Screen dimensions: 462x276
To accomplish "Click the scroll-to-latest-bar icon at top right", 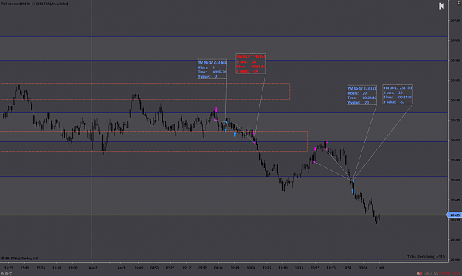I will (x=441, y=6).
